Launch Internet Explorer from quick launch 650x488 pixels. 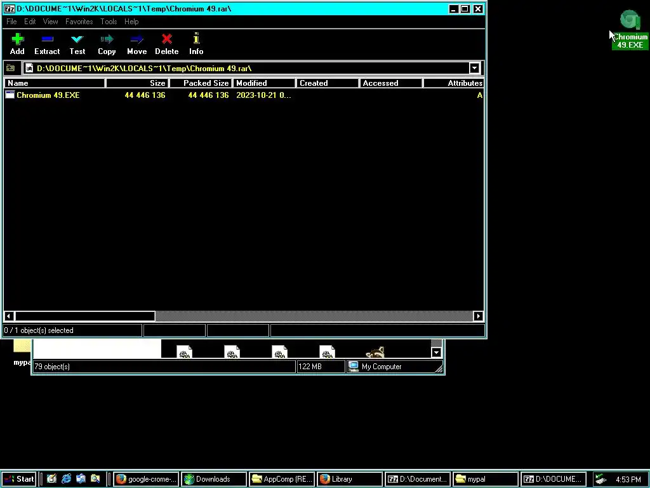coord(66,479)
